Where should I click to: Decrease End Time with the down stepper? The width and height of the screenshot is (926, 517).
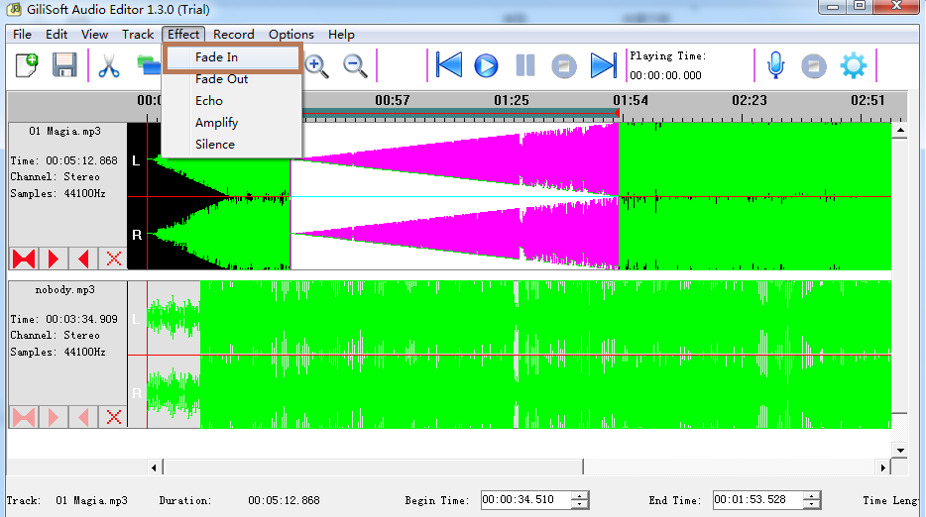[812, 504]
